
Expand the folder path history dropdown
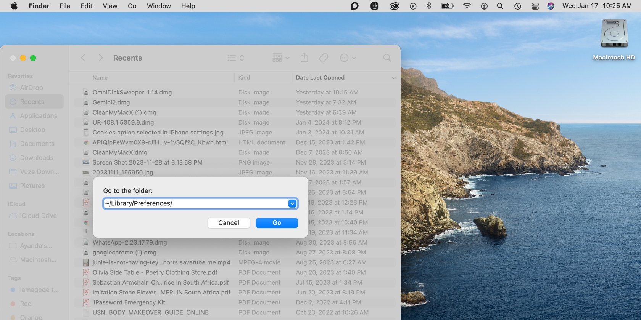tap(292, 203)
